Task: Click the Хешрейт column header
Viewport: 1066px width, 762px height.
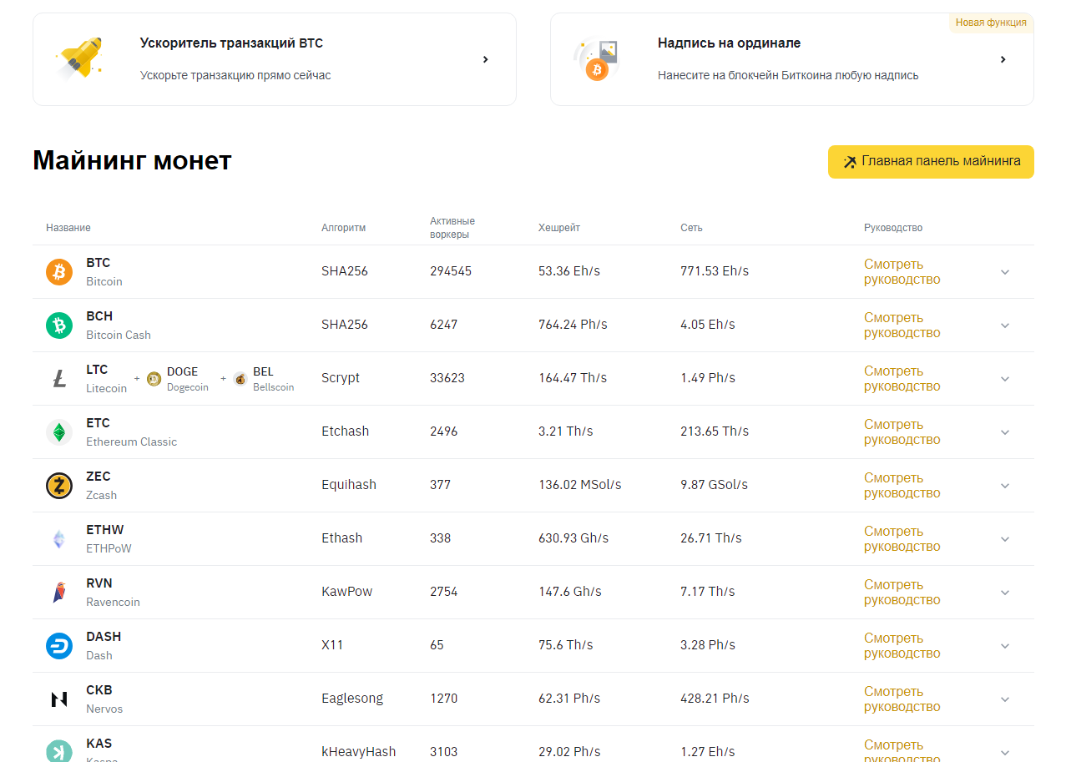Action: (559, 228)
